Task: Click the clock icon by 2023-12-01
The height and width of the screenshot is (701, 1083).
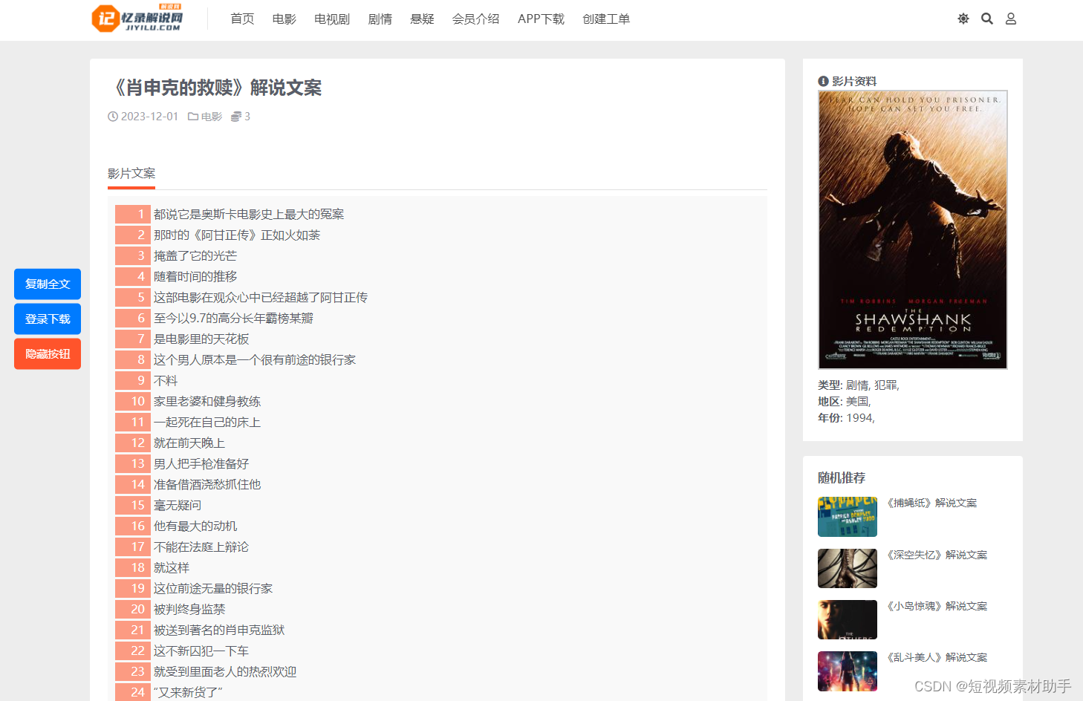Action: pyautogui.click(x=113, y=117)
